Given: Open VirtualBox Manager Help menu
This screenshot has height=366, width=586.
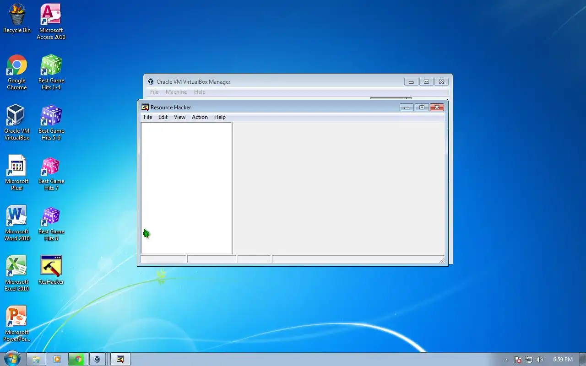Looking at the screenshot, I should (x=200, y=92).
